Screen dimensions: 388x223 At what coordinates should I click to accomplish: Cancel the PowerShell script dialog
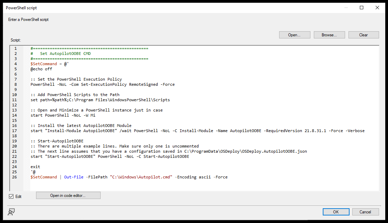click(x=365, y=212)
